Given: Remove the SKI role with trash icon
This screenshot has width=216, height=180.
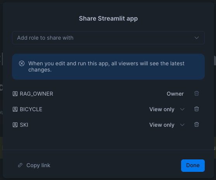Looking at the screenshot, I should pos(197,125).
